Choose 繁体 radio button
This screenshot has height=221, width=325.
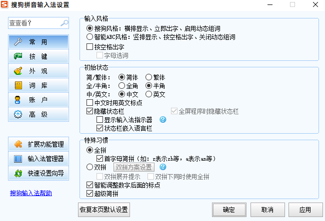click(x=148, y=77)
